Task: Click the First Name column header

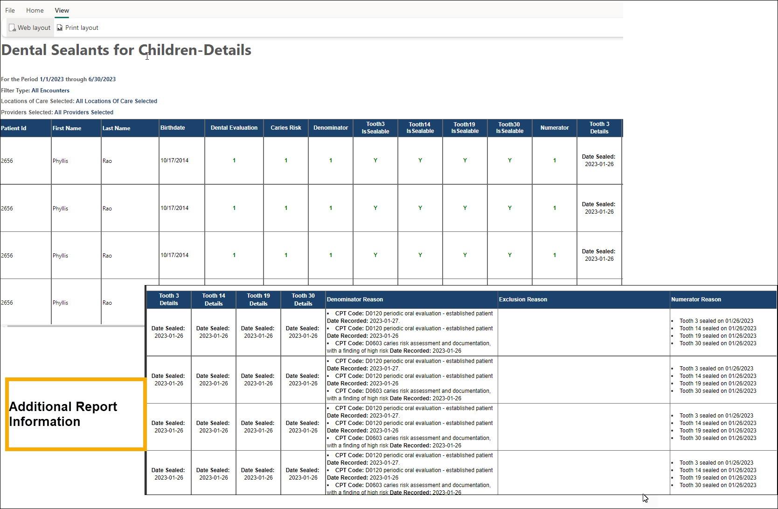Action: pyautogui.click(x=76, y=128)
